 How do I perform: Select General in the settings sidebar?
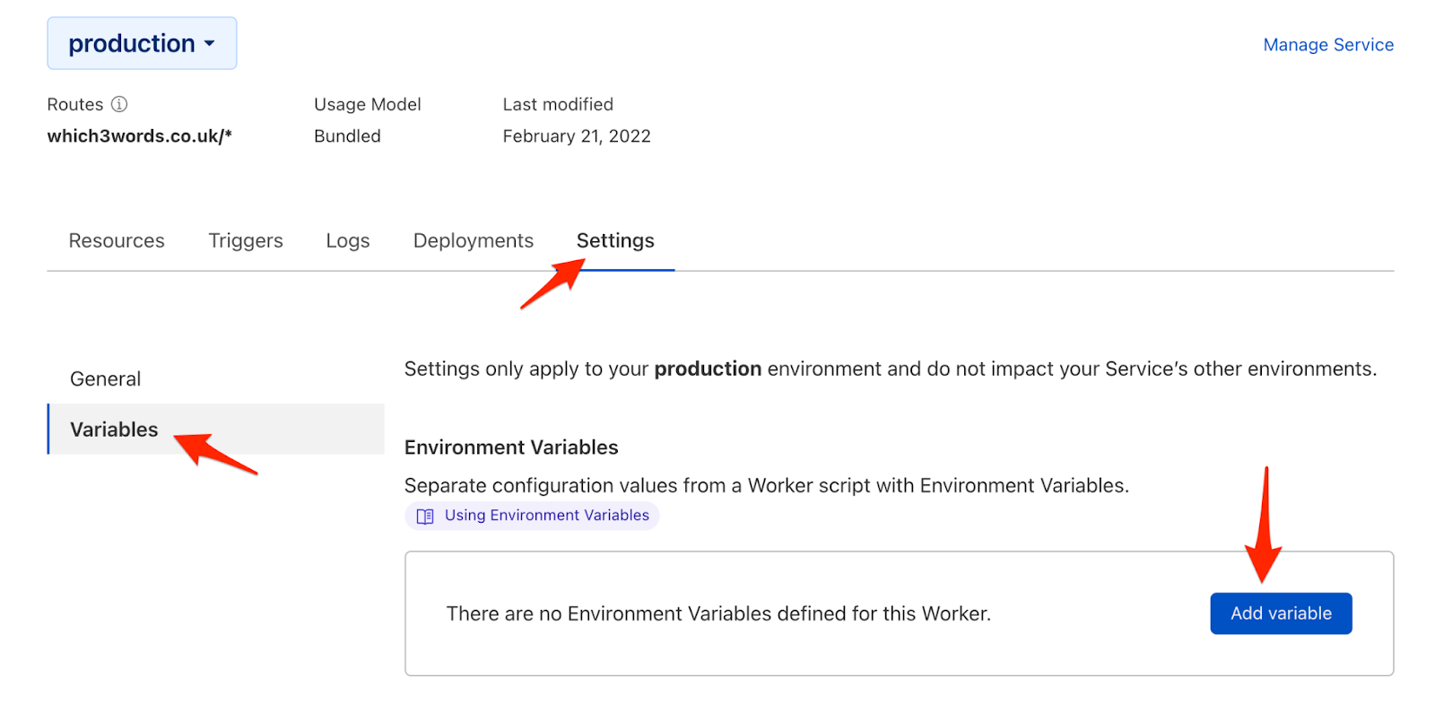pyautogui.click(x=106, y=378)
